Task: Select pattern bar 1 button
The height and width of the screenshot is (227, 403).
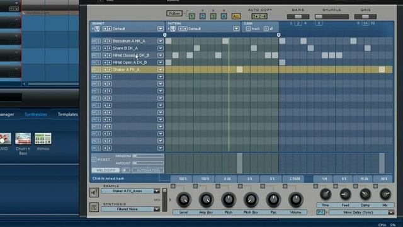Action: 191,16
